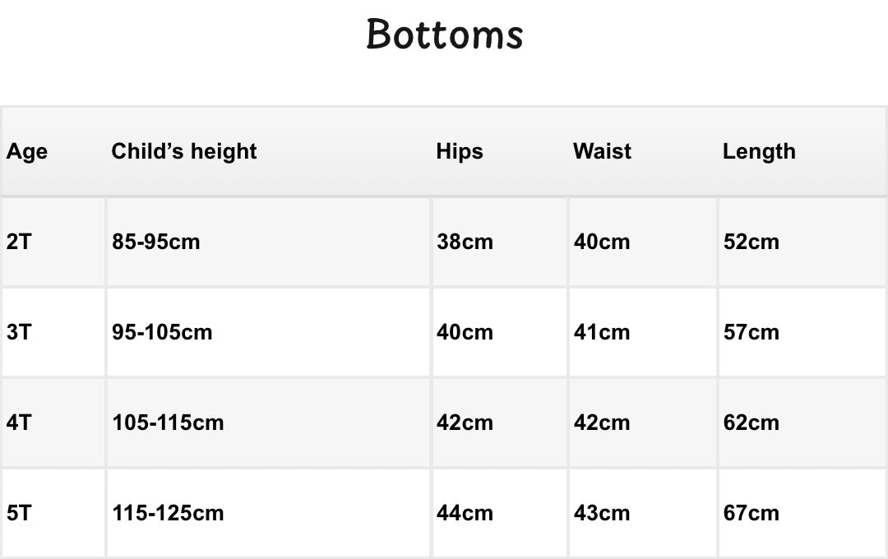Select the 4T age row cell
Image resolution: width=888 pixels, height=559 pixels.
point(53,423)
